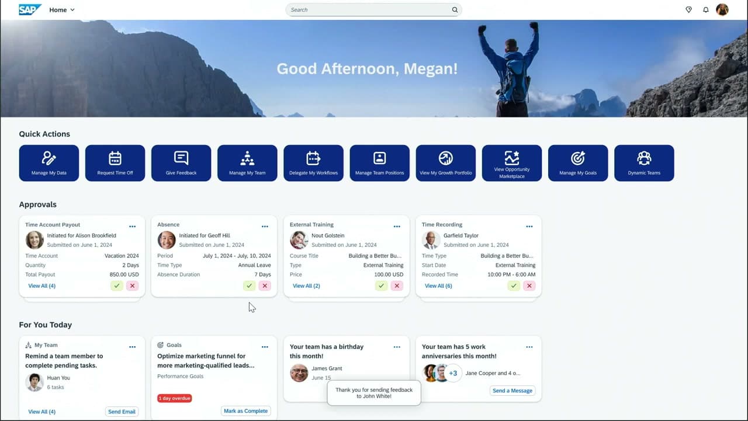
Task: Click the SAP logo
Action: (x=30, y=9)
